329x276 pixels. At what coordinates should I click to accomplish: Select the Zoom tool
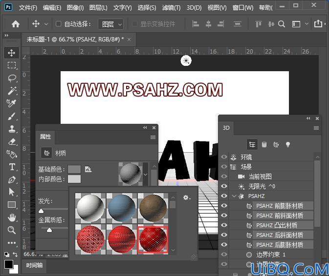[x=12, y=230]
